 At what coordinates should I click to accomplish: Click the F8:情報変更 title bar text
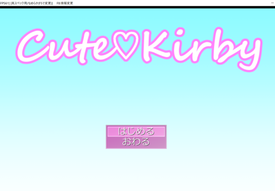(x=65, y=3)
